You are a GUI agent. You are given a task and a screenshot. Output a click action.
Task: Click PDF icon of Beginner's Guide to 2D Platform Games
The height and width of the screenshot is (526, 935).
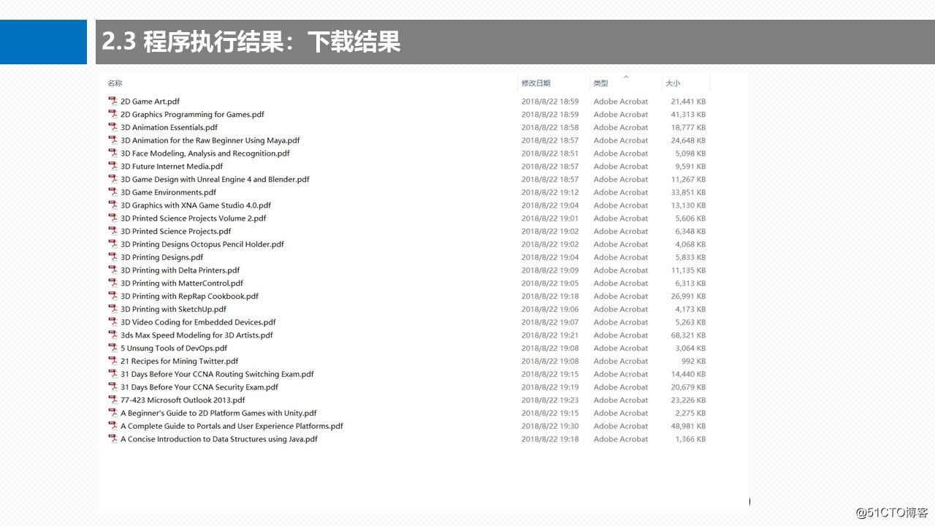pos(113,413)
